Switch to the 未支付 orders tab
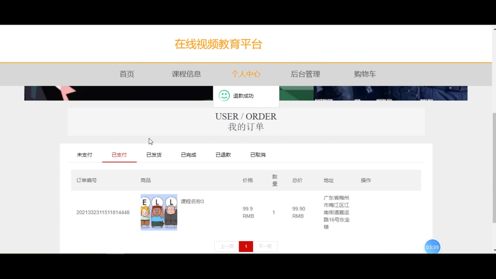Viewport: 496px width, 279px height. 84,155
